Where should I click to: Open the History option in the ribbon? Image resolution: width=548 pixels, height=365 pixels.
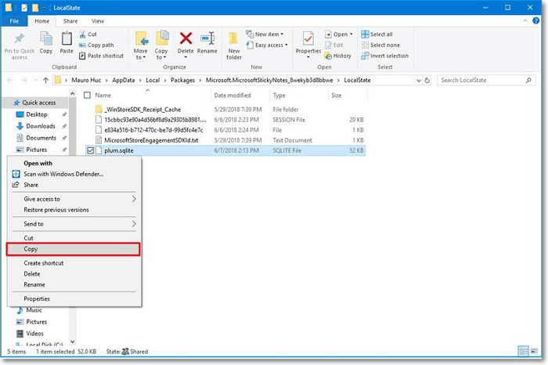coord(342,56)
